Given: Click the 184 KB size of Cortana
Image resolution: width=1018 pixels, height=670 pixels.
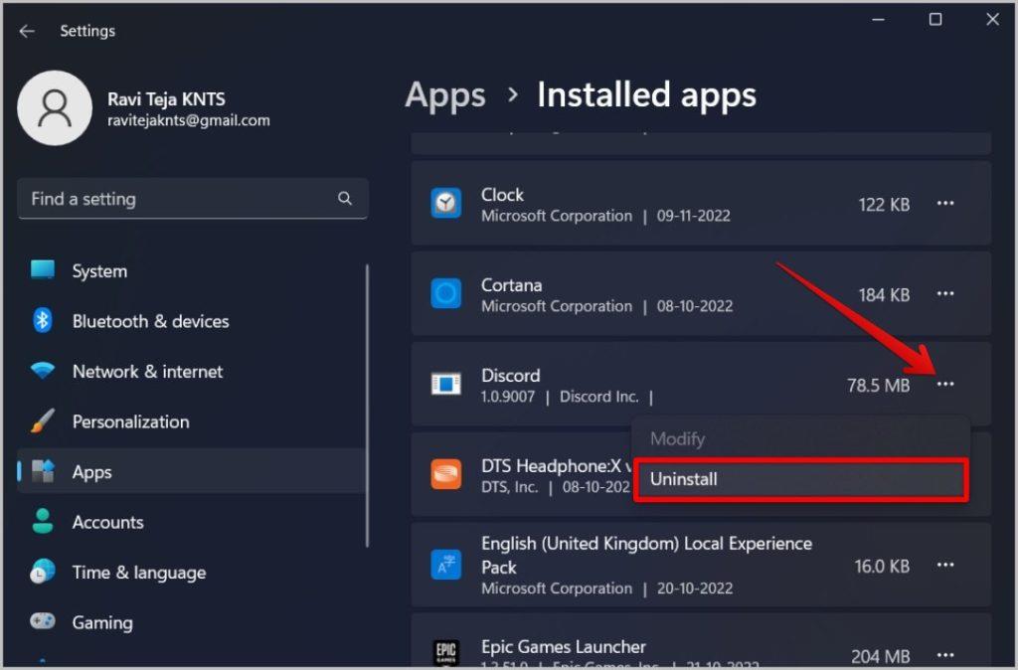Looking at the screenshot, I should pyautogui.click(x=884, y=295).
